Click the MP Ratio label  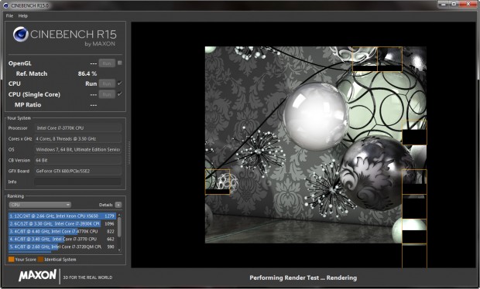28,105
